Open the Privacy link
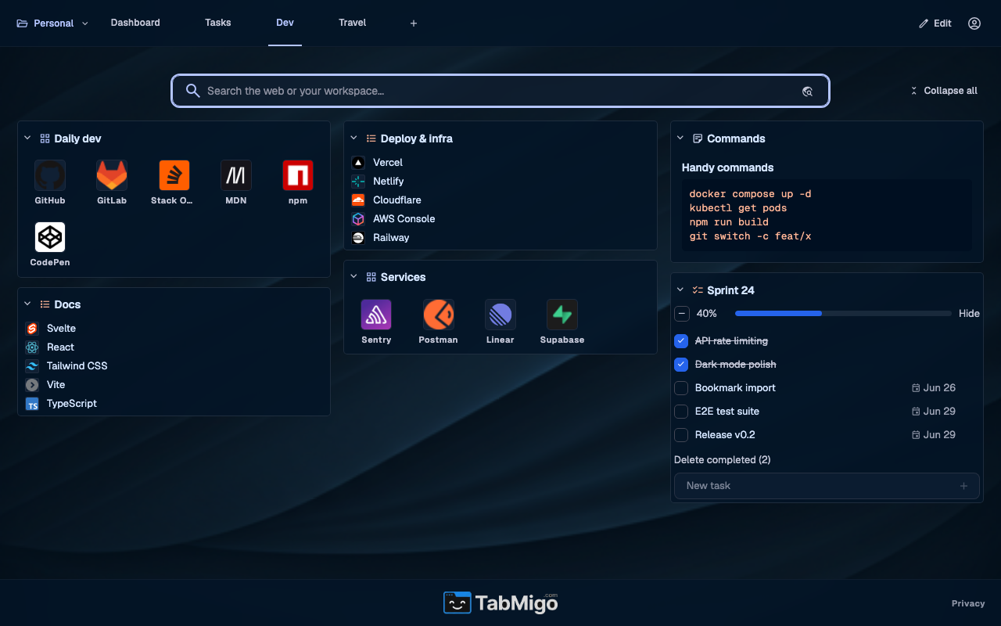The image size is (1001, 626). pyautogui.click(x=968, y=603)
